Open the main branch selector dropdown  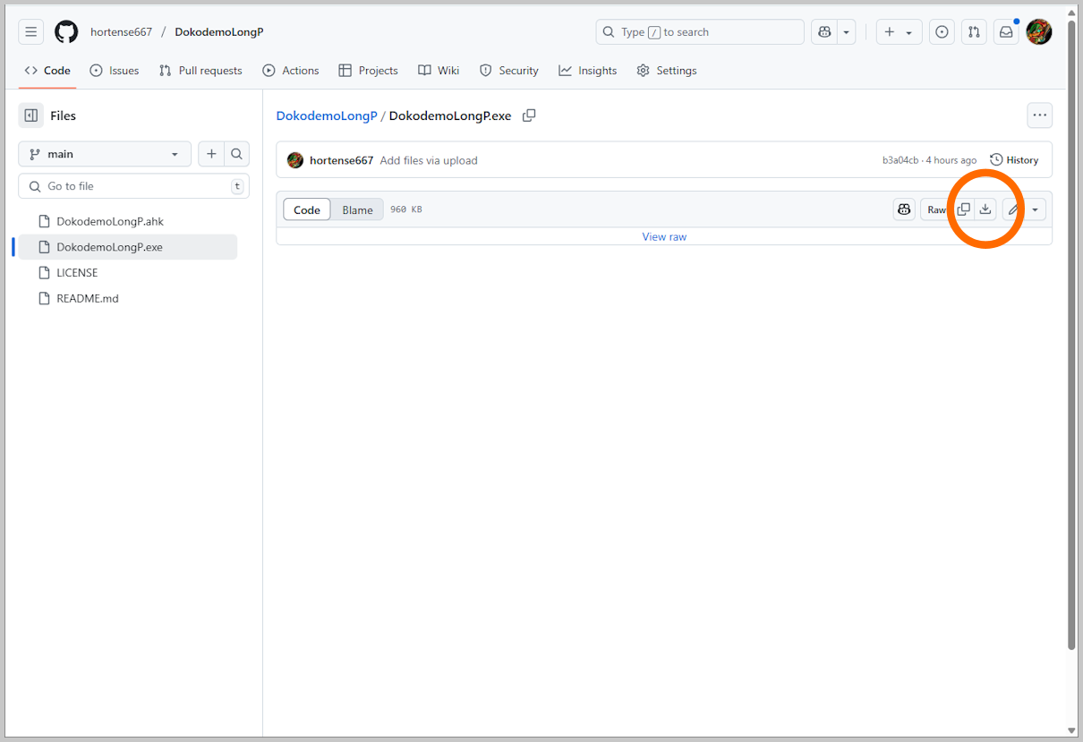point(105,154)
